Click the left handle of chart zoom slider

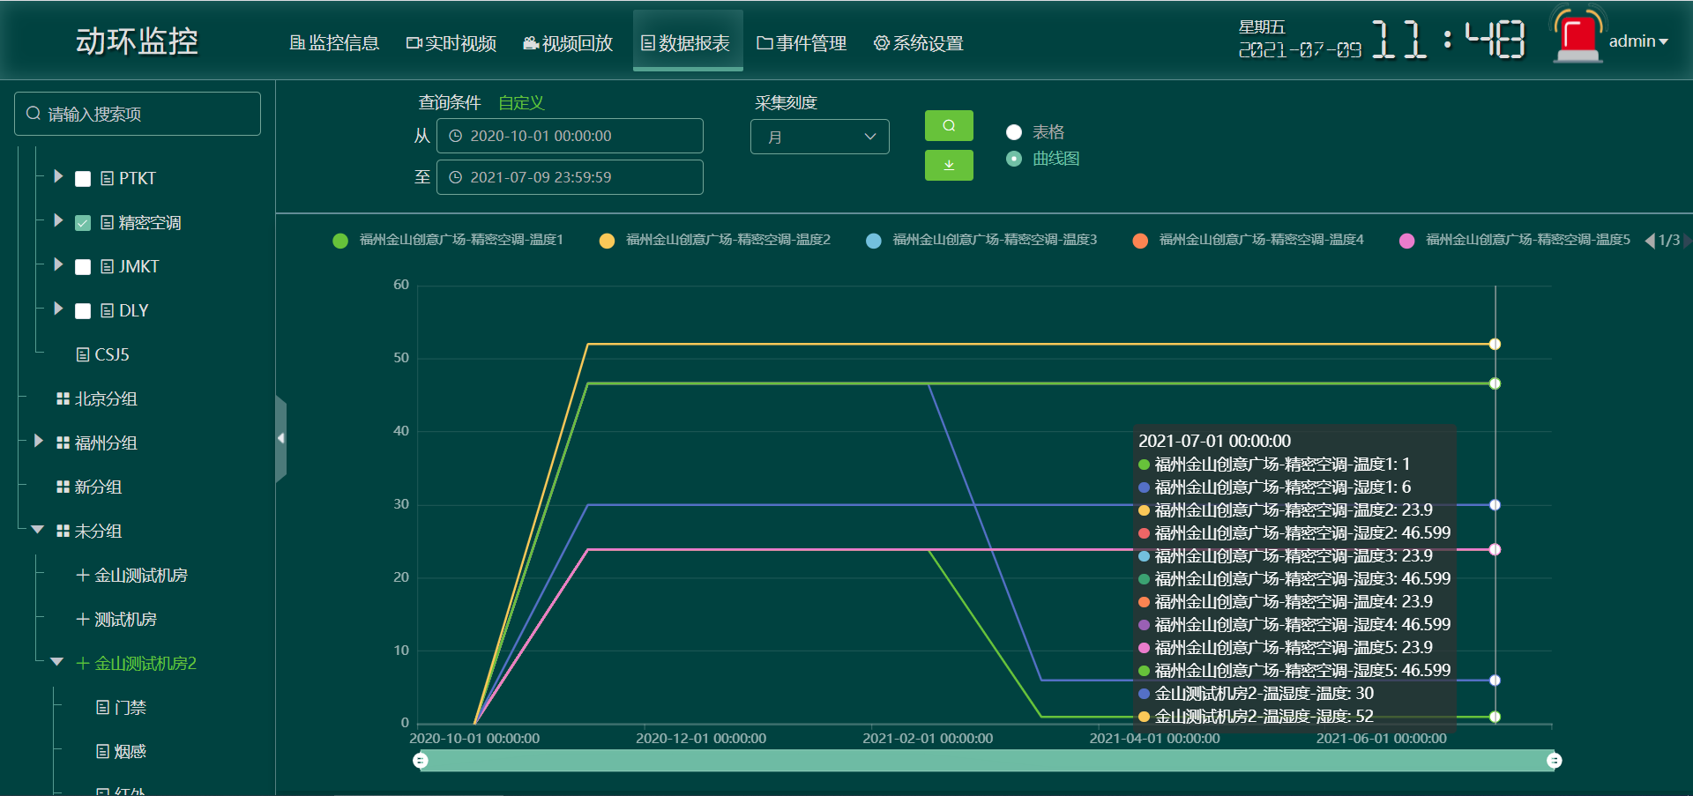click(x=421, y=761)
